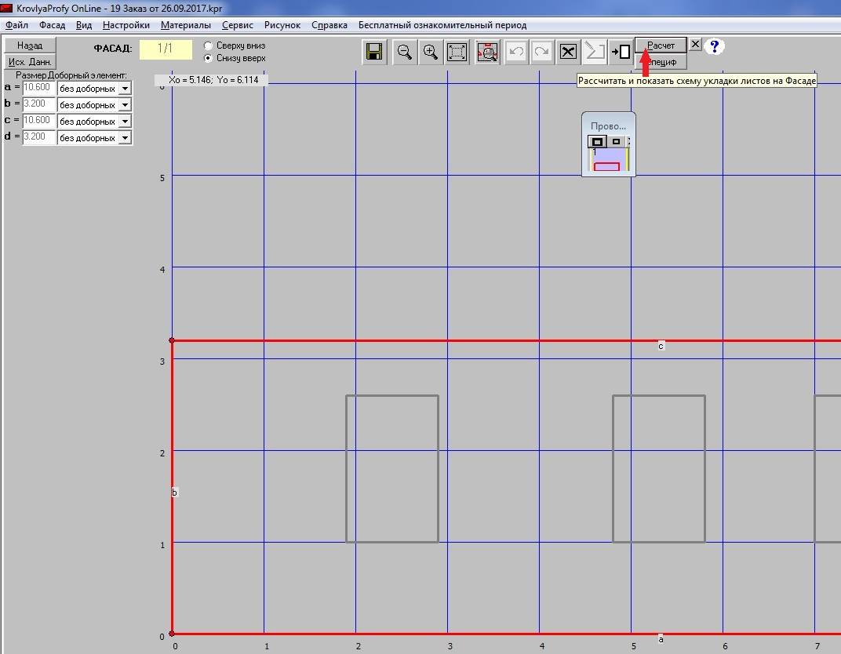Open the Материалы menu
Screen dimensions: 841x654
click(x=185, y=25)
